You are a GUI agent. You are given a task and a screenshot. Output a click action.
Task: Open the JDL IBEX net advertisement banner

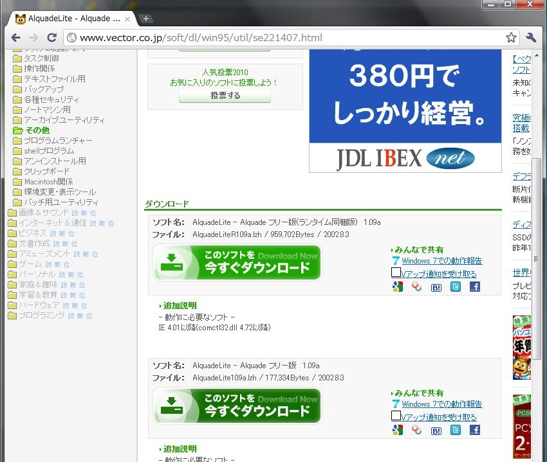[405, 111]
